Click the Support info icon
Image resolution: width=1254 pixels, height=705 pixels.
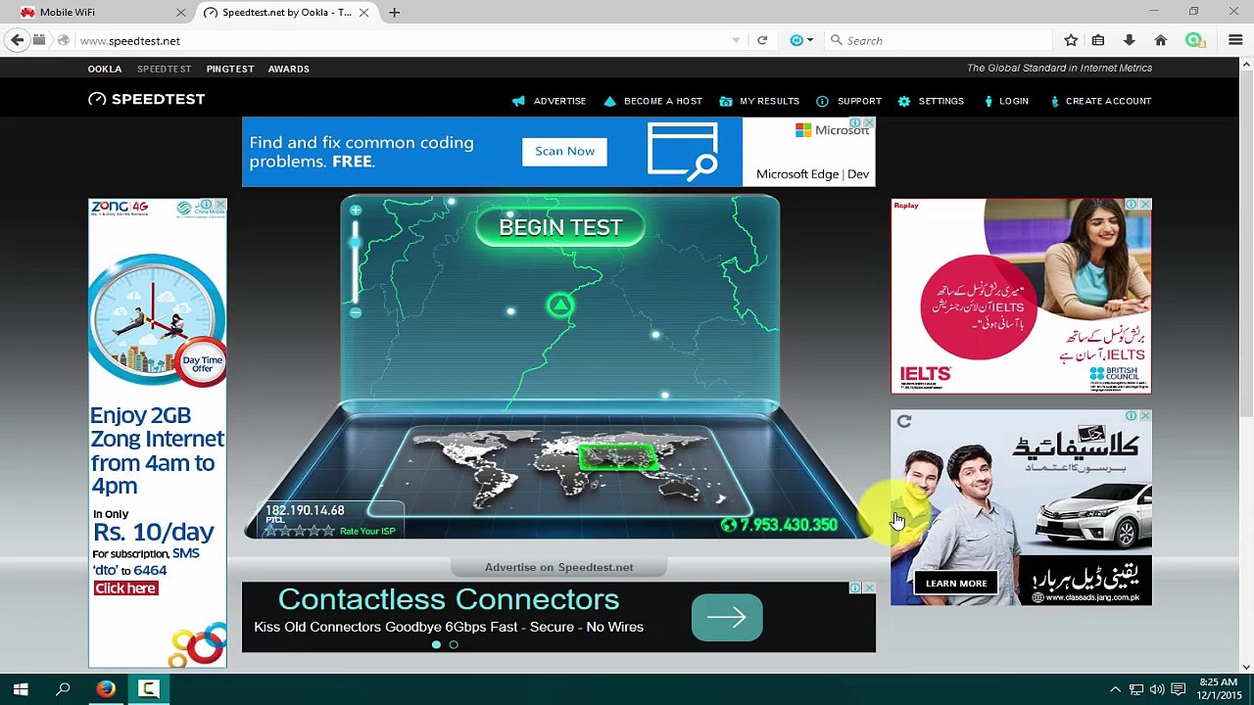[x=822, y=101]
